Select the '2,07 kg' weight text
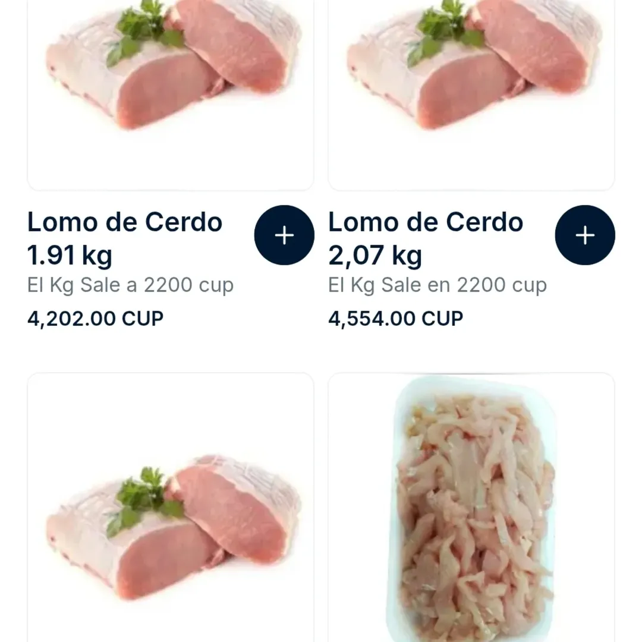 375,256
